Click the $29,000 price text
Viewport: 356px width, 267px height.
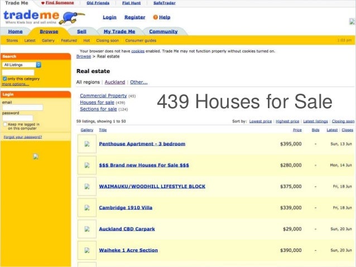292,229
